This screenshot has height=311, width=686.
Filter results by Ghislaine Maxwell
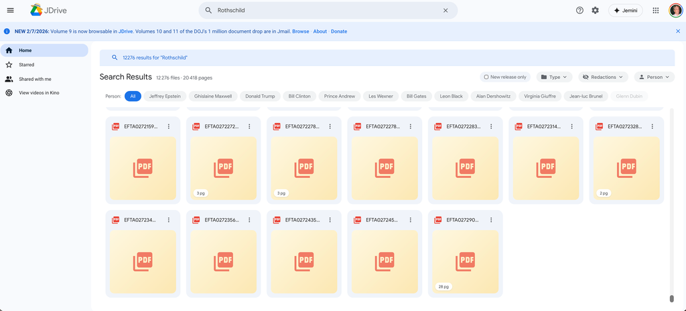[213, 96]
